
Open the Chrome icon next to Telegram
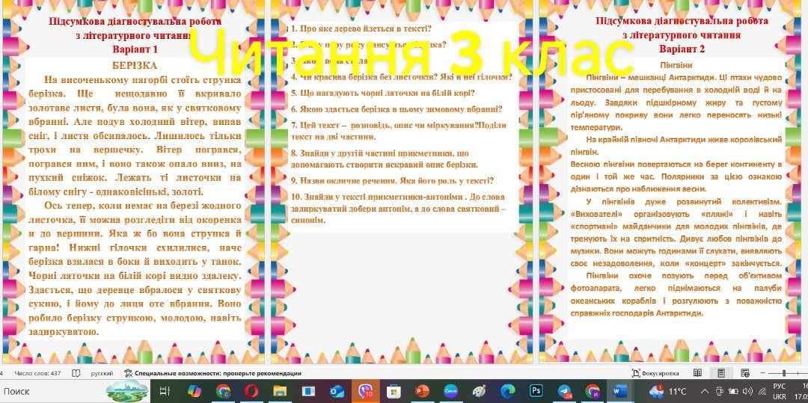593,391
